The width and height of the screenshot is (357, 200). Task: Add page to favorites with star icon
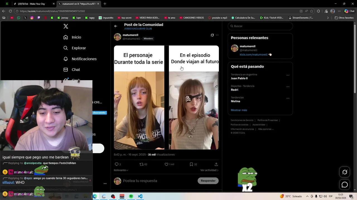312,11
